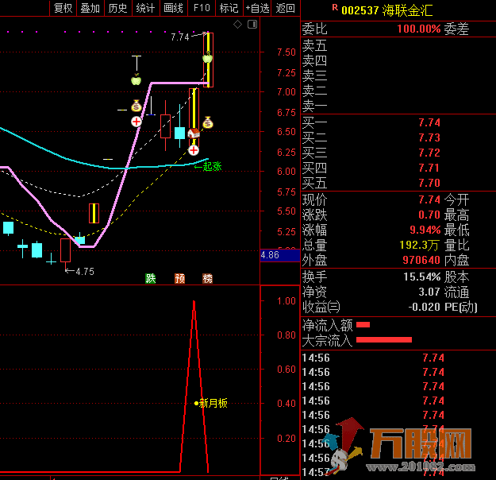Add stock via +自选 button
The height and width of the screenshot is (480, 496).
[257, 8]
